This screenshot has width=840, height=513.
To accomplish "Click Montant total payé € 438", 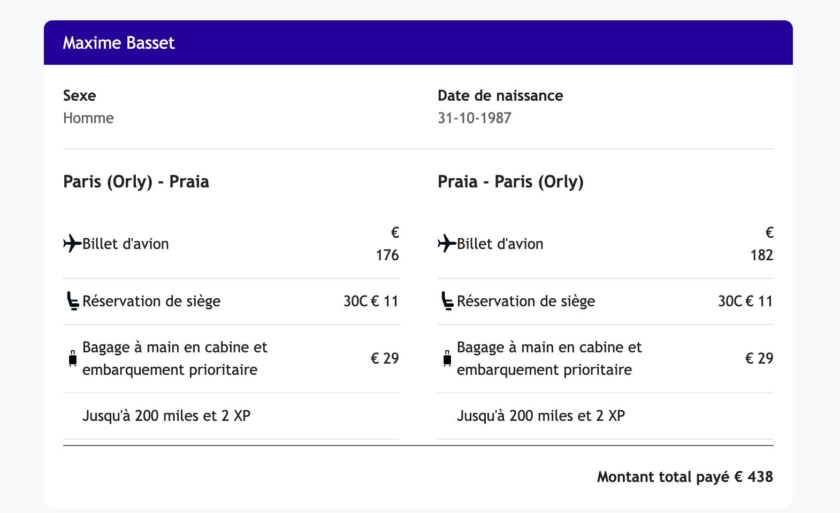I will [684, 477].
